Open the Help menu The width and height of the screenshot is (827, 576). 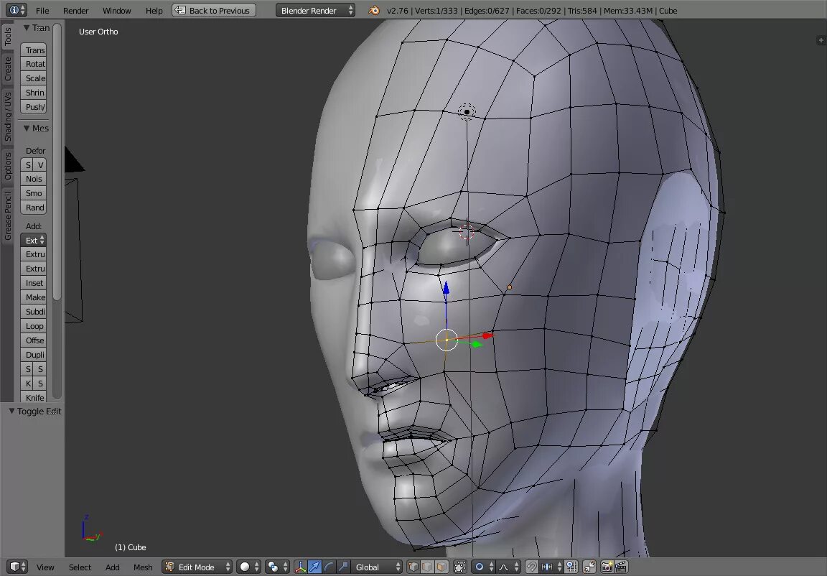click(154, 11)
